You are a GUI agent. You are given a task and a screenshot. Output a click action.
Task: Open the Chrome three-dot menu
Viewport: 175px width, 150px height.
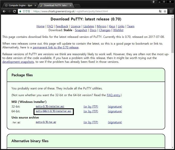coord(171,11)
